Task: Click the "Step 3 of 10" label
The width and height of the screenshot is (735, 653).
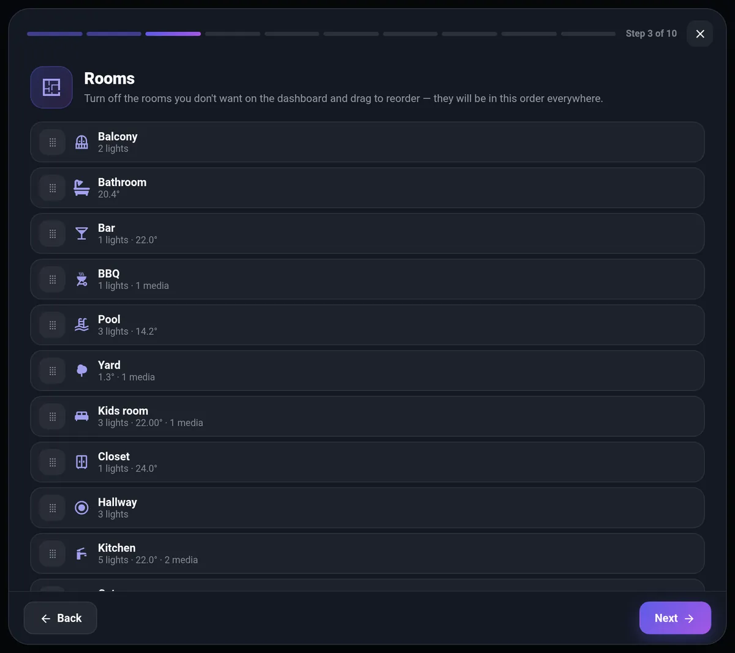Action: click(x=651, y=34)
